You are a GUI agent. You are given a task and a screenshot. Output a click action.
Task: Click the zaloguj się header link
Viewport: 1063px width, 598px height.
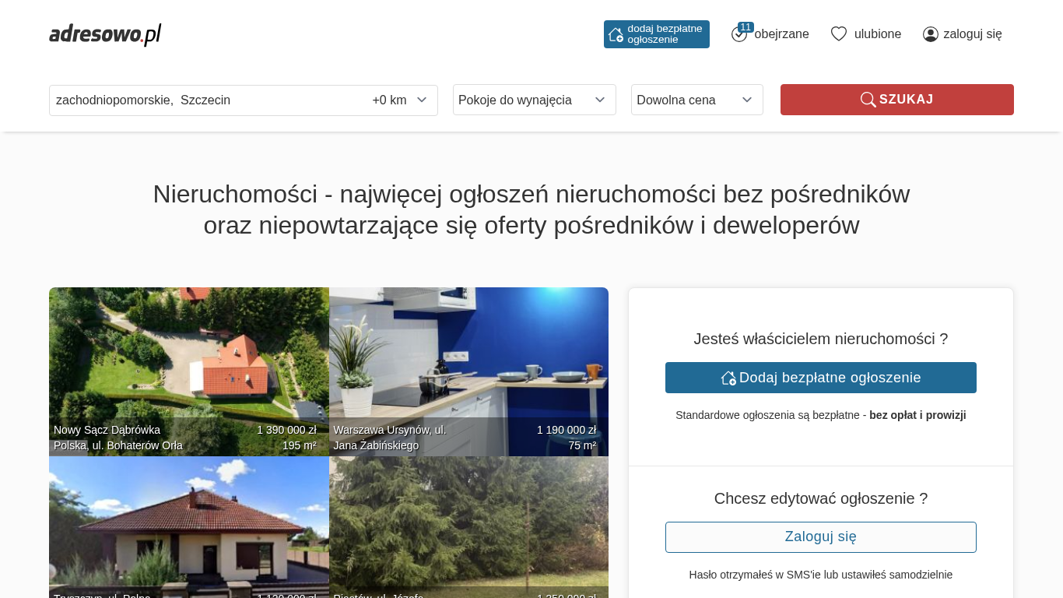963,34
